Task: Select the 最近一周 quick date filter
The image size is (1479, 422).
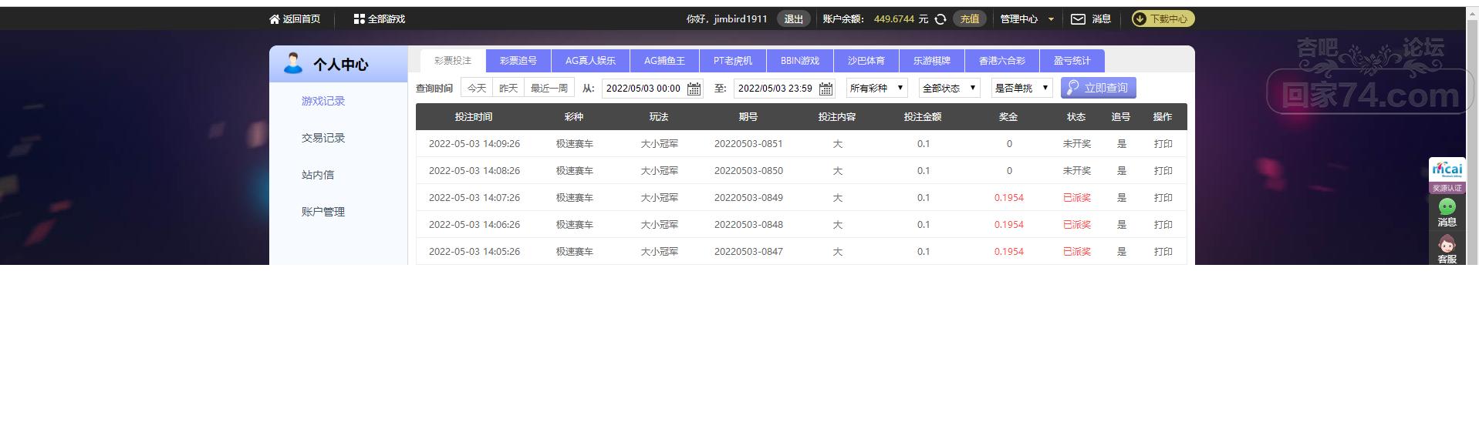Action: 549,89
